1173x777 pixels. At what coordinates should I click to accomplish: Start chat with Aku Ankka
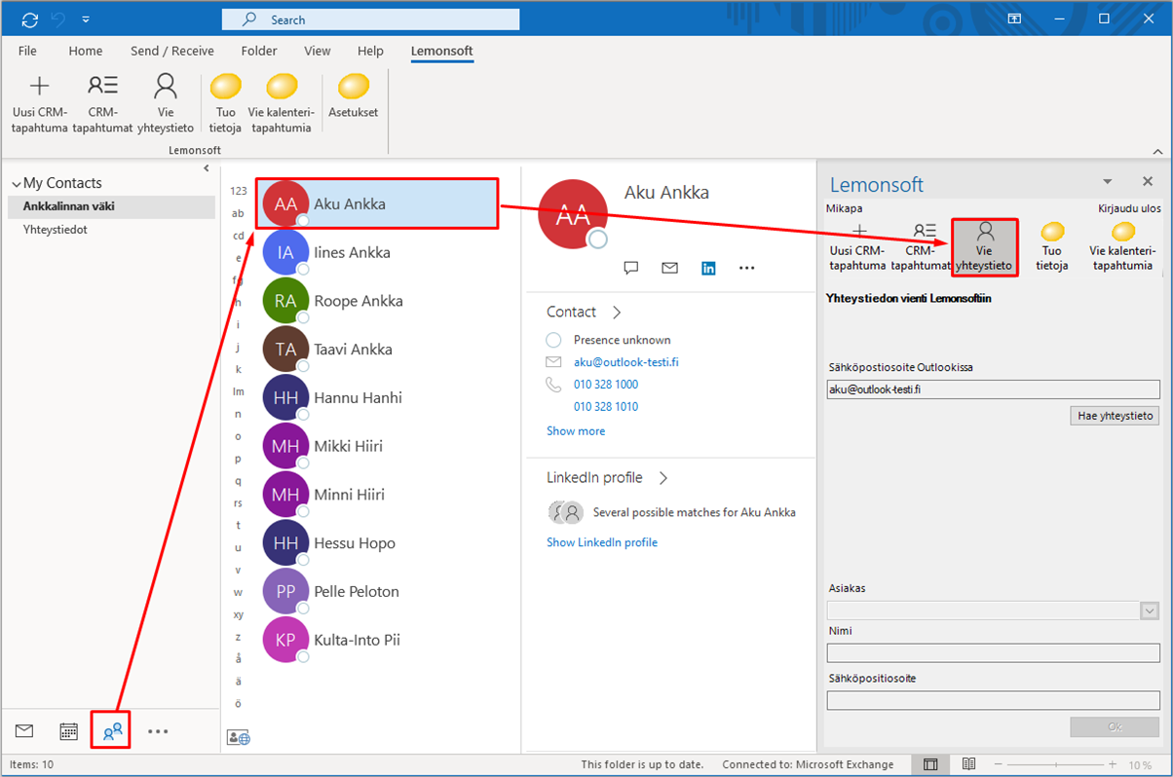coord(630,268)
